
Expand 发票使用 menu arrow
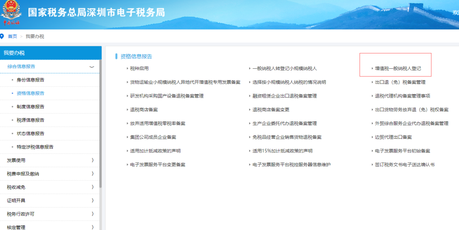(x=93, y=160)
